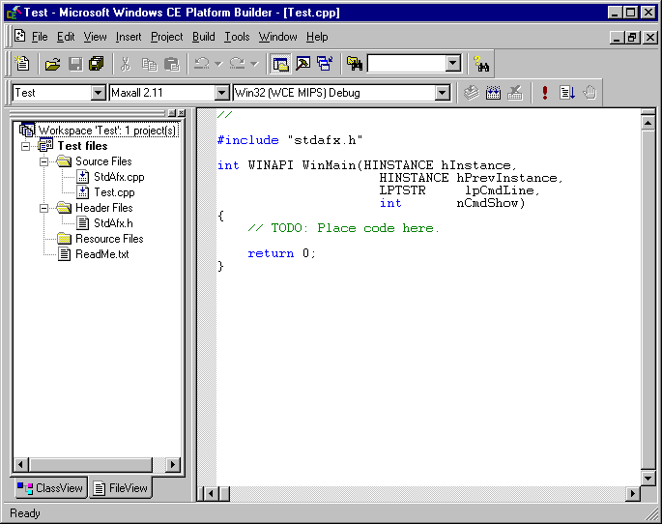This screenshot has width=662, height=524.
Task: Click the editor vertical scroll-up arrow
Action: 648,123
